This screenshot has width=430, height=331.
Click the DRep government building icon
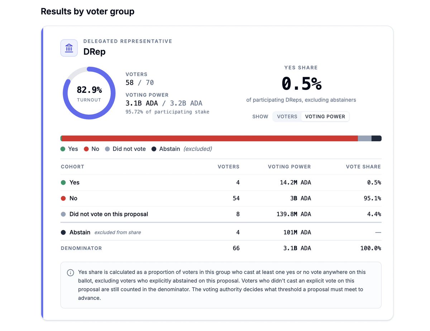click(x=69, y=48)
